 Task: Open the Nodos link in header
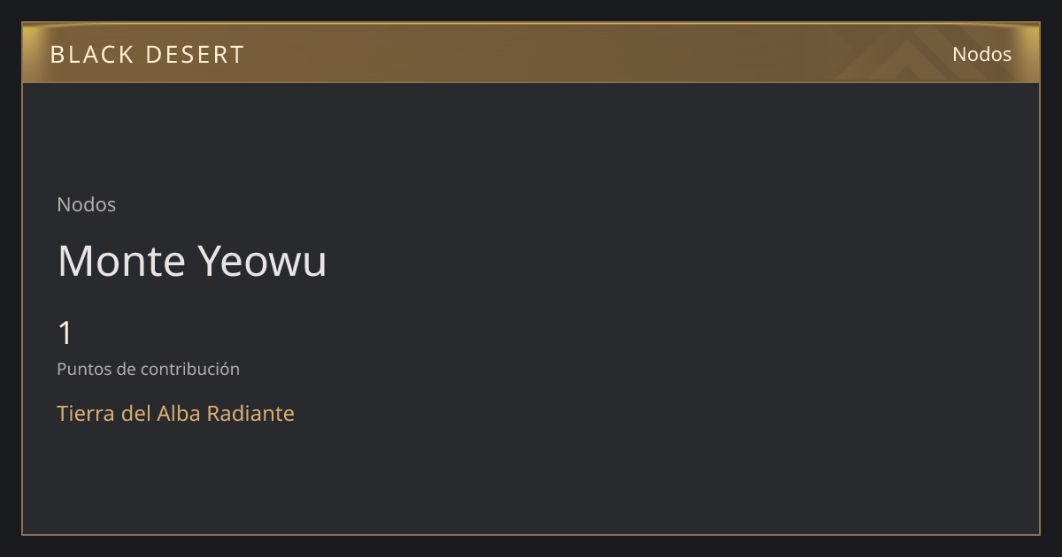[981, 54]
